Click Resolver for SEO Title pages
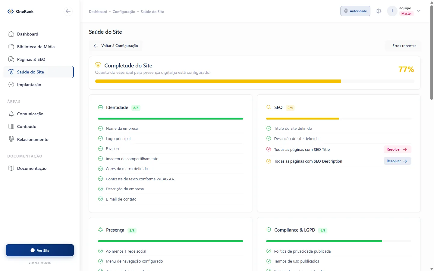The width and height of the screenshot is (434, 271). tap(397, 149)
